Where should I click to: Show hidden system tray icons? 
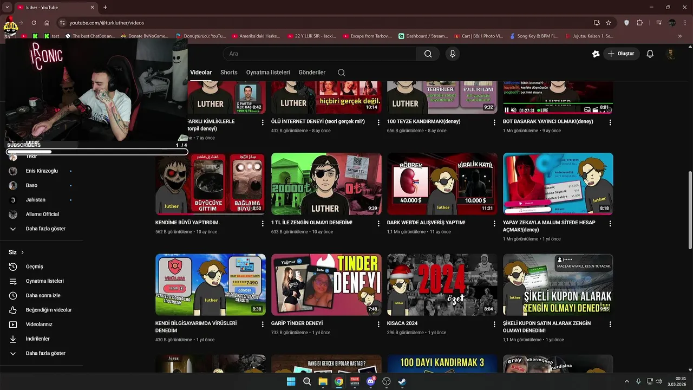(x=627, y=381)
